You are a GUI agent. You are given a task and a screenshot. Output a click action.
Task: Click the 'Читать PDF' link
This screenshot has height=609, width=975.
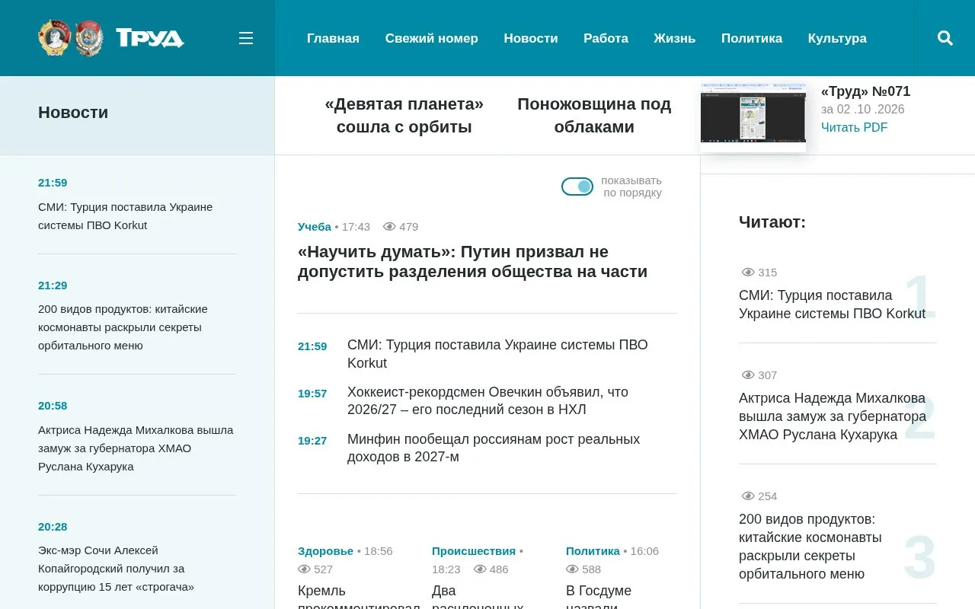pyautogui.click(x=854, y=127)
